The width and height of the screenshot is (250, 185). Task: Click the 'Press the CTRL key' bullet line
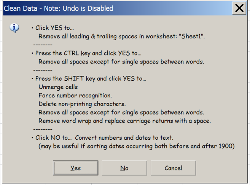(87, 53)
